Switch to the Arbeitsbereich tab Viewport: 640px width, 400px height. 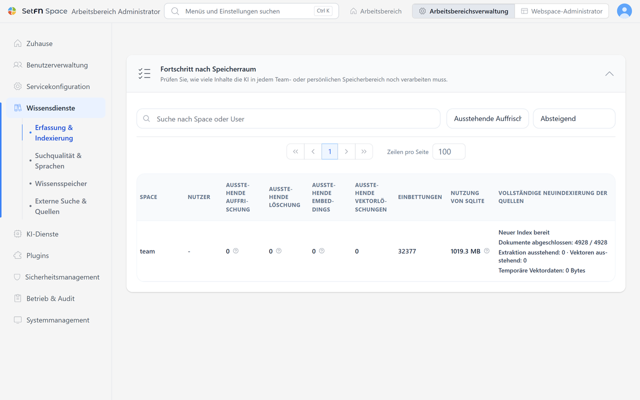tap(375, 11)
